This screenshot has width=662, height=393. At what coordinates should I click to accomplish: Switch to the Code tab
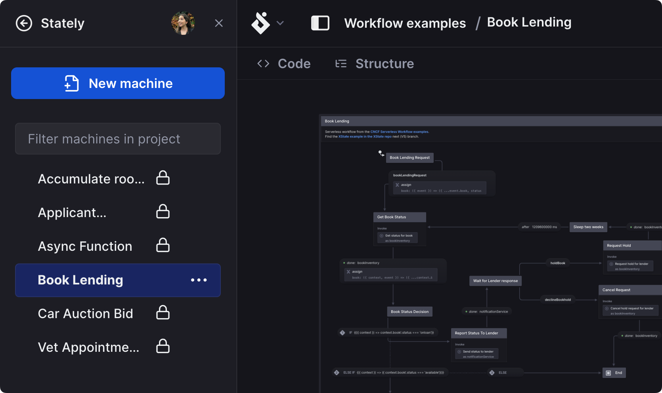click(284, 64)
